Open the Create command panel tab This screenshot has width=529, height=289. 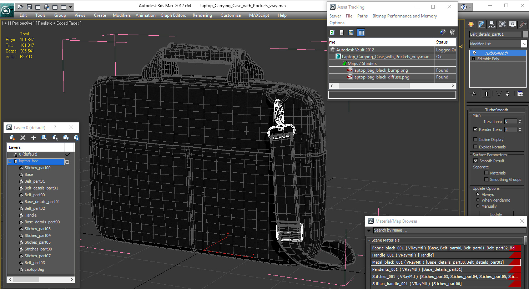pos(471,24)
